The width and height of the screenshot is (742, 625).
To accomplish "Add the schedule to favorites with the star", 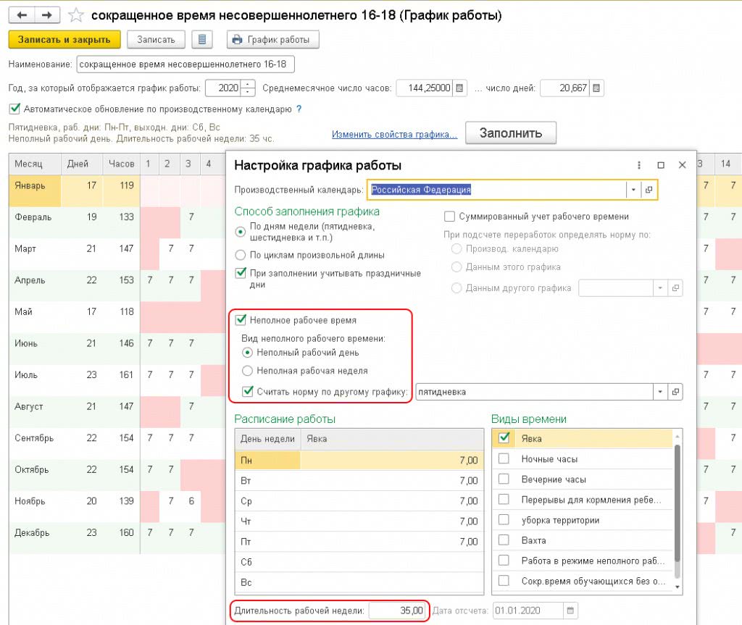I will click(x=75, y=15).
